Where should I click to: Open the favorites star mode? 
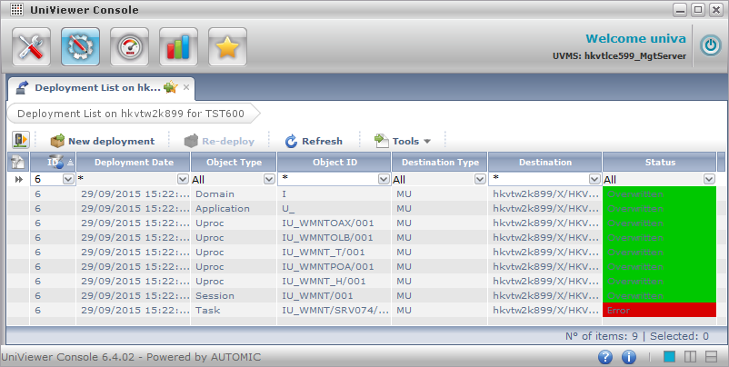(x=227, y=47)
